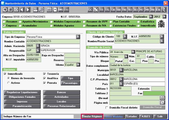This screenshot has height=120, width=169.
Task: Open the Vía Pública type dropdown
Action: coord(133,52)
